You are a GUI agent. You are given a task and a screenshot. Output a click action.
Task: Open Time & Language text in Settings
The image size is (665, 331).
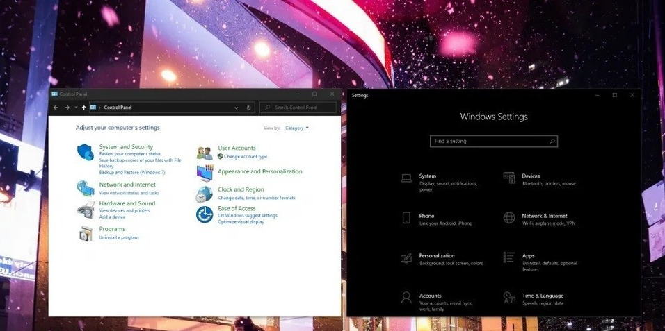pyautogui.click(x=543, y=296)
